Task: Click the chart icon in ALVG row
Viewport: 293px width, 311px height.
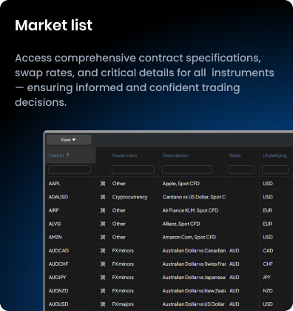Action: click(103, 224)
